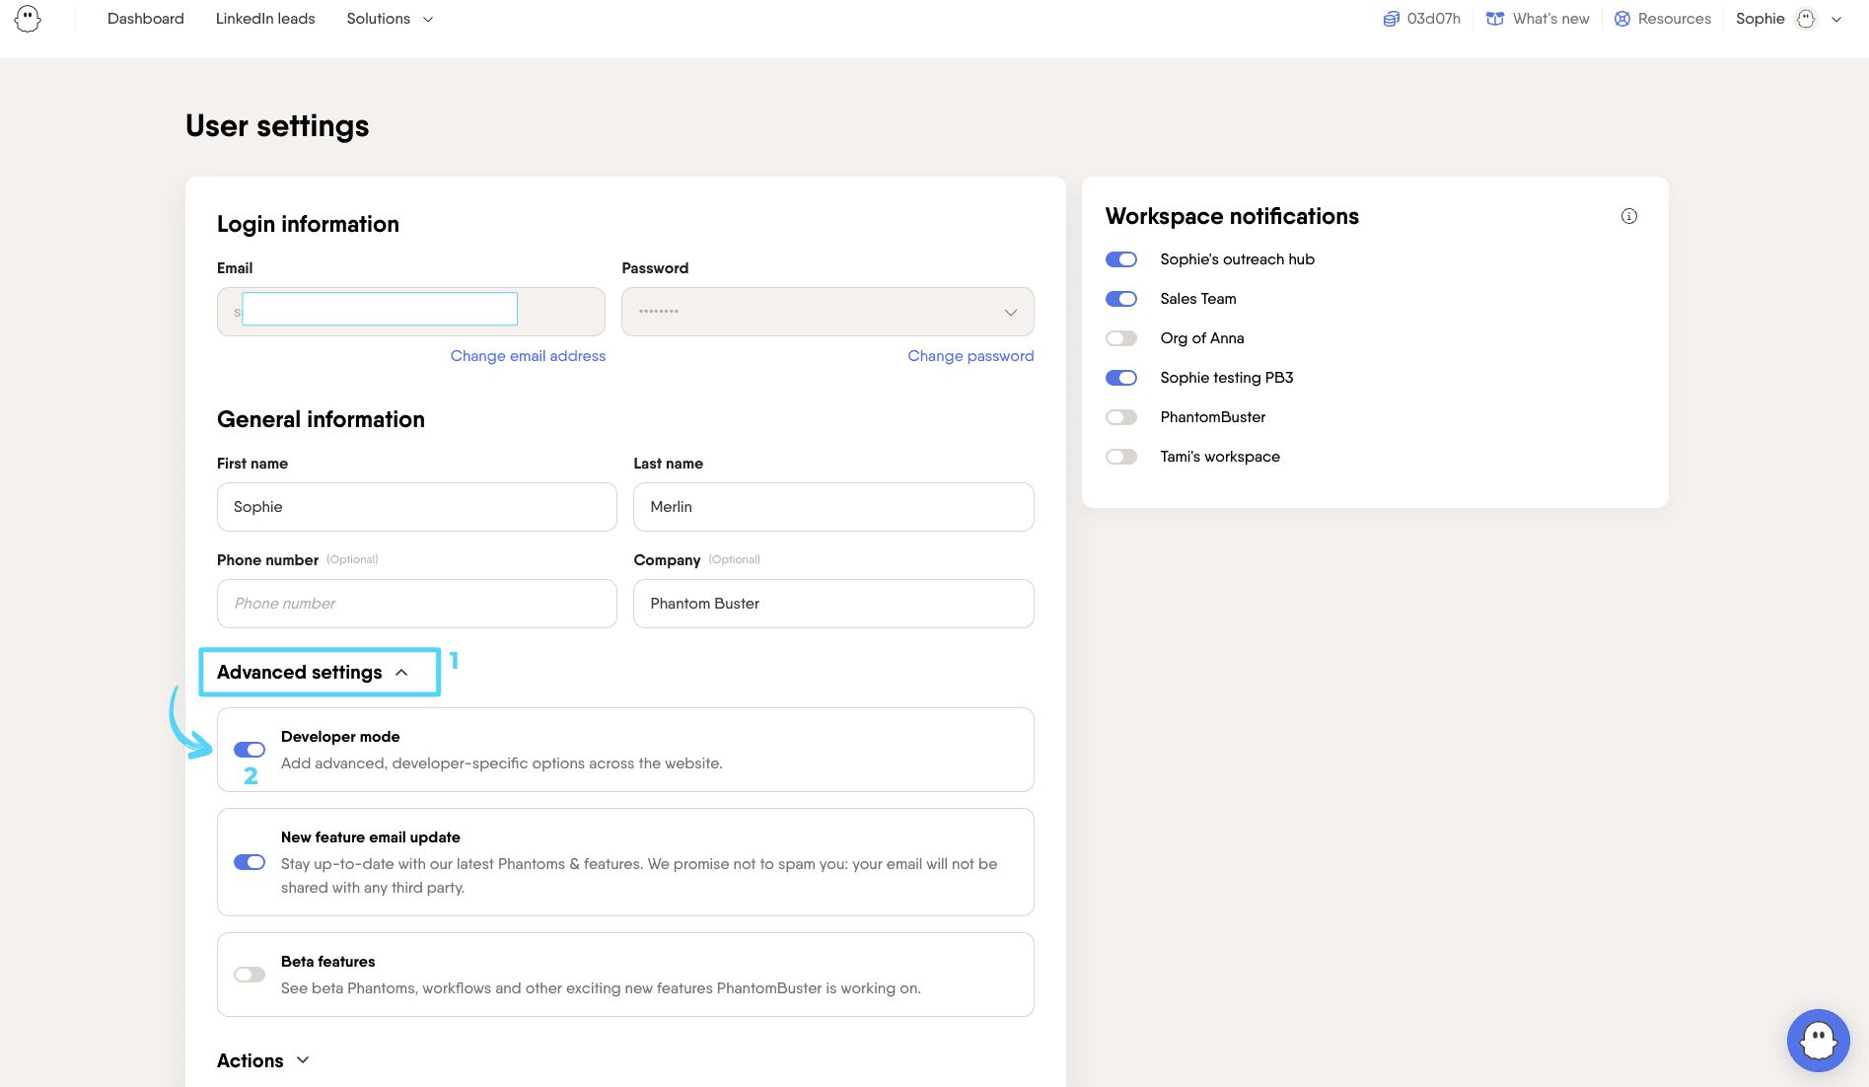Viewport: 1869px width, 1087px height.
Task: Click the Last name field with Merlin
Action: (x=833, y=507)
